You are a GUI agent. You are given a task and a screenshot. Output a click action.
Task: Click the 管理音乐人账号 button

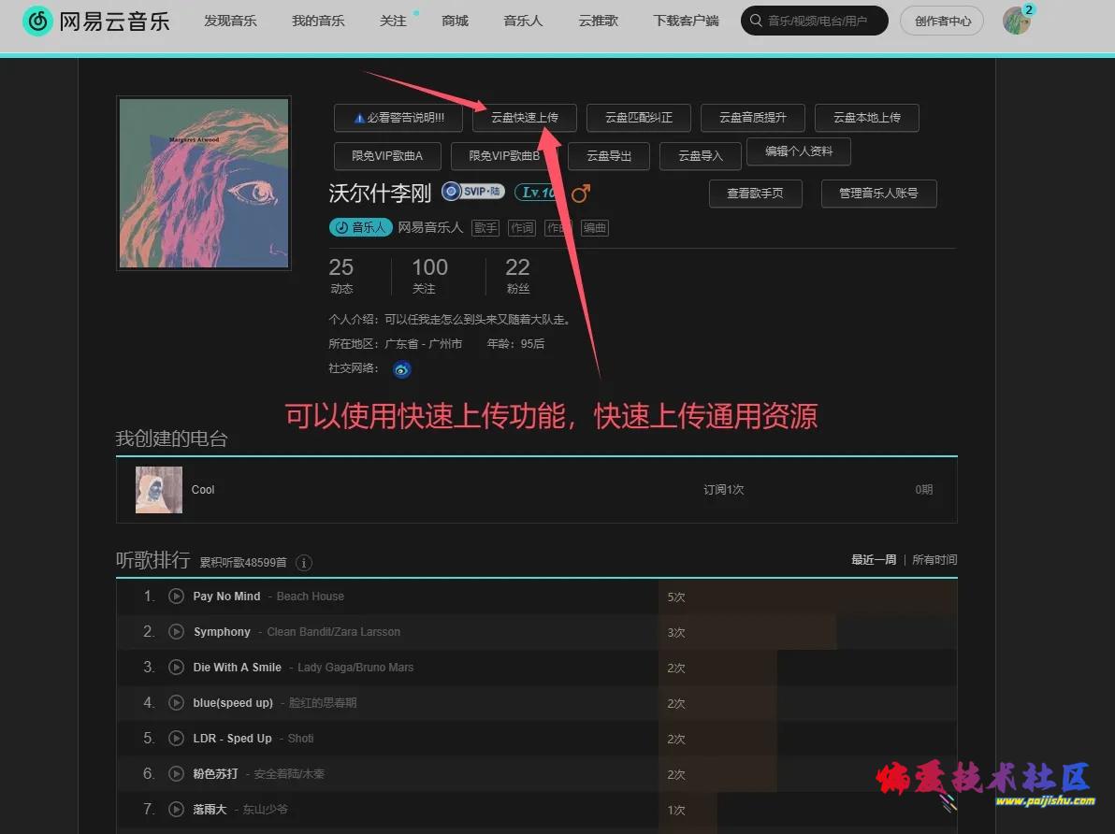pos(879,194)
